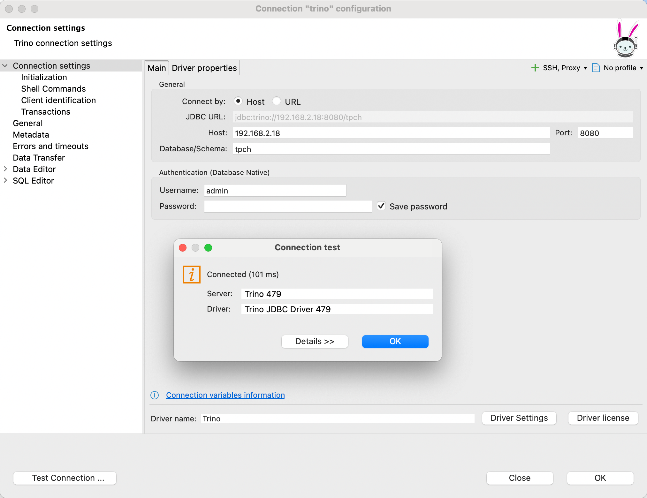This screenshot has width=647, height=498.
Task: Close the Connection test dialog with red button
Action: pos(183,248)
